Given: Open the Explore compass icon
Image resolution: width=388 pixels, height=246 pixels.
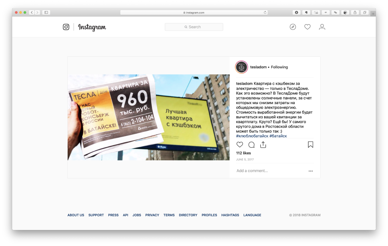Looking at the screenshot, I should 293,27.
